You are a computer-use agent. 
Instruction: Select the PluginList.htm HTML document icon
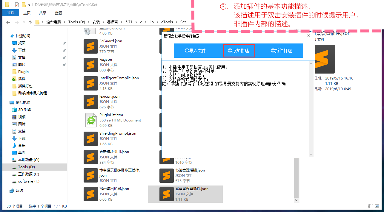[x=91, y=120]
